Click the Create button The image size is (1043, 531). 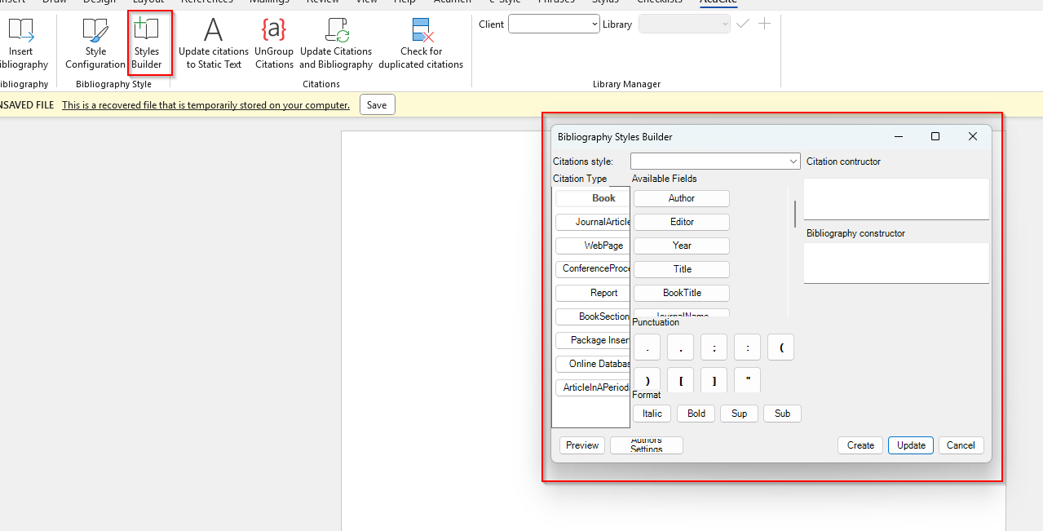pyautogui.click(x=860, y=445)
